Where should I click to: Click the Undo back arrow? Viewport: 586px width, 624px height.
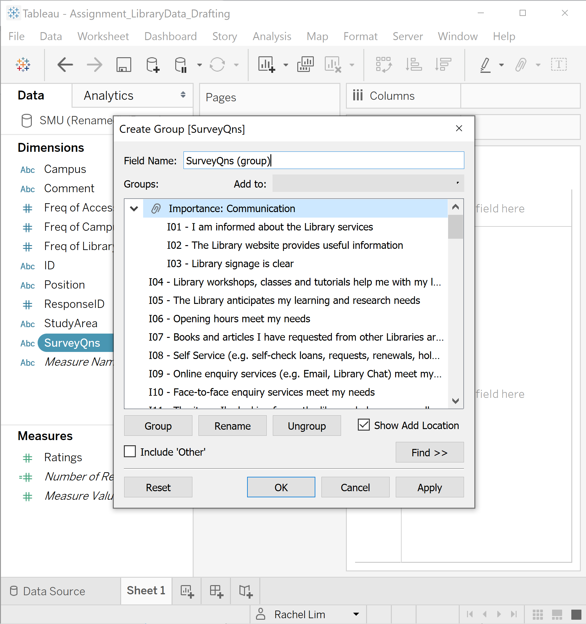pyautogui.click(x=65, y=65)
